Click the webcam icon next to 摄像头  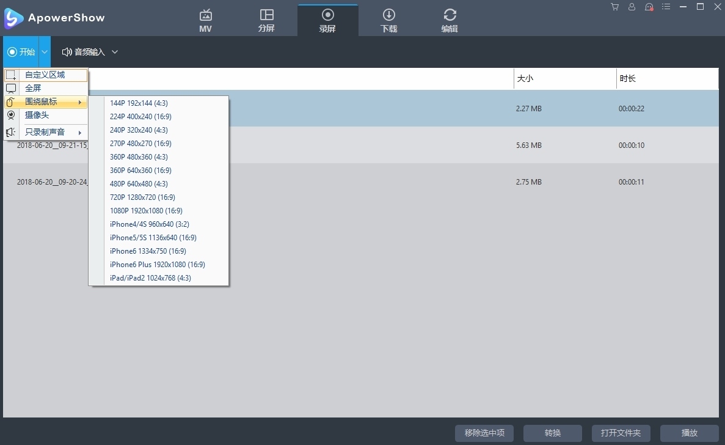coord(11,115)
